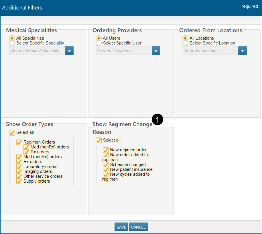The height and width of the screenshot is (234, 262).
Task: Expand the Search Providers dropdown arrow
Action: pos(156,51)
